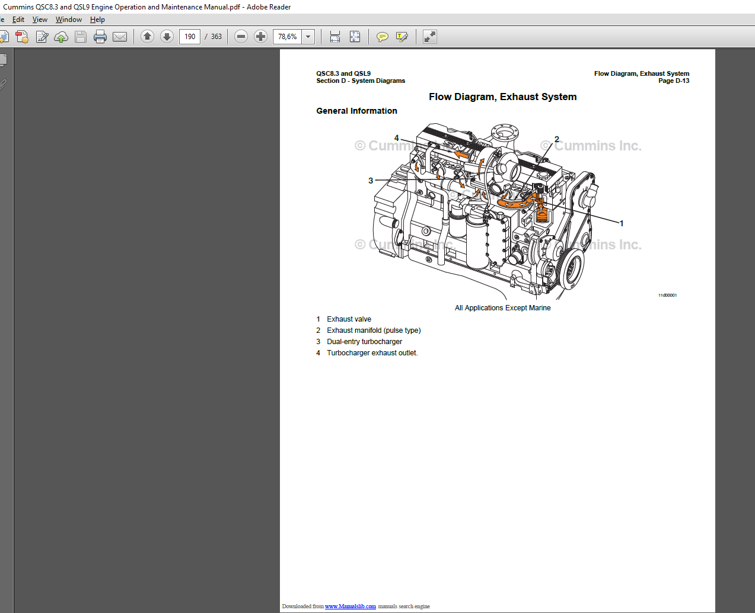Advance to the next page

tap(167, 36)
